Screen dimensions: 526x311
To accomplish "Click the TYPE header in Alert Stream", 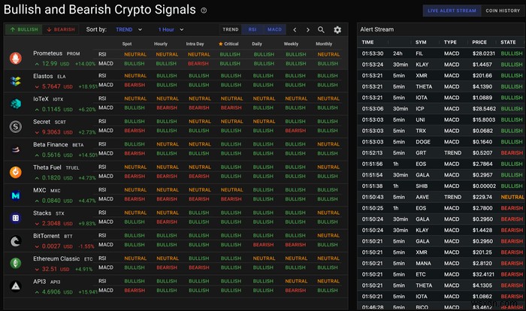I will coord(450,42).
